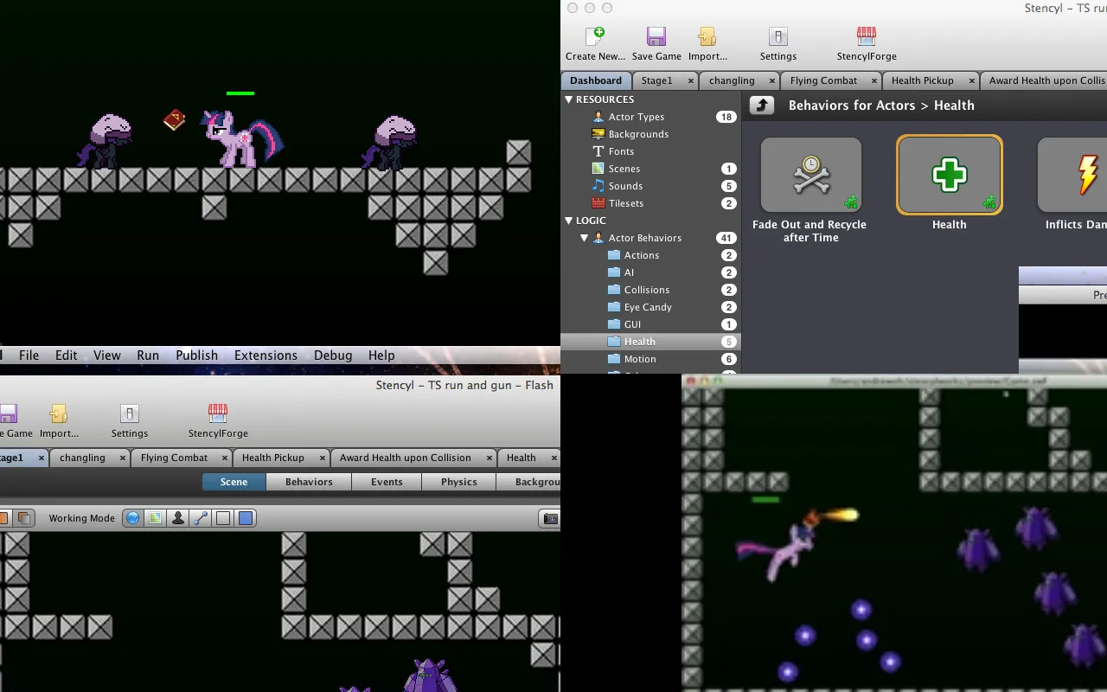This screenshot has width=1107, height=692.
Task: Click the 18 count badge beside Actor Types
Action: point(726,117)
